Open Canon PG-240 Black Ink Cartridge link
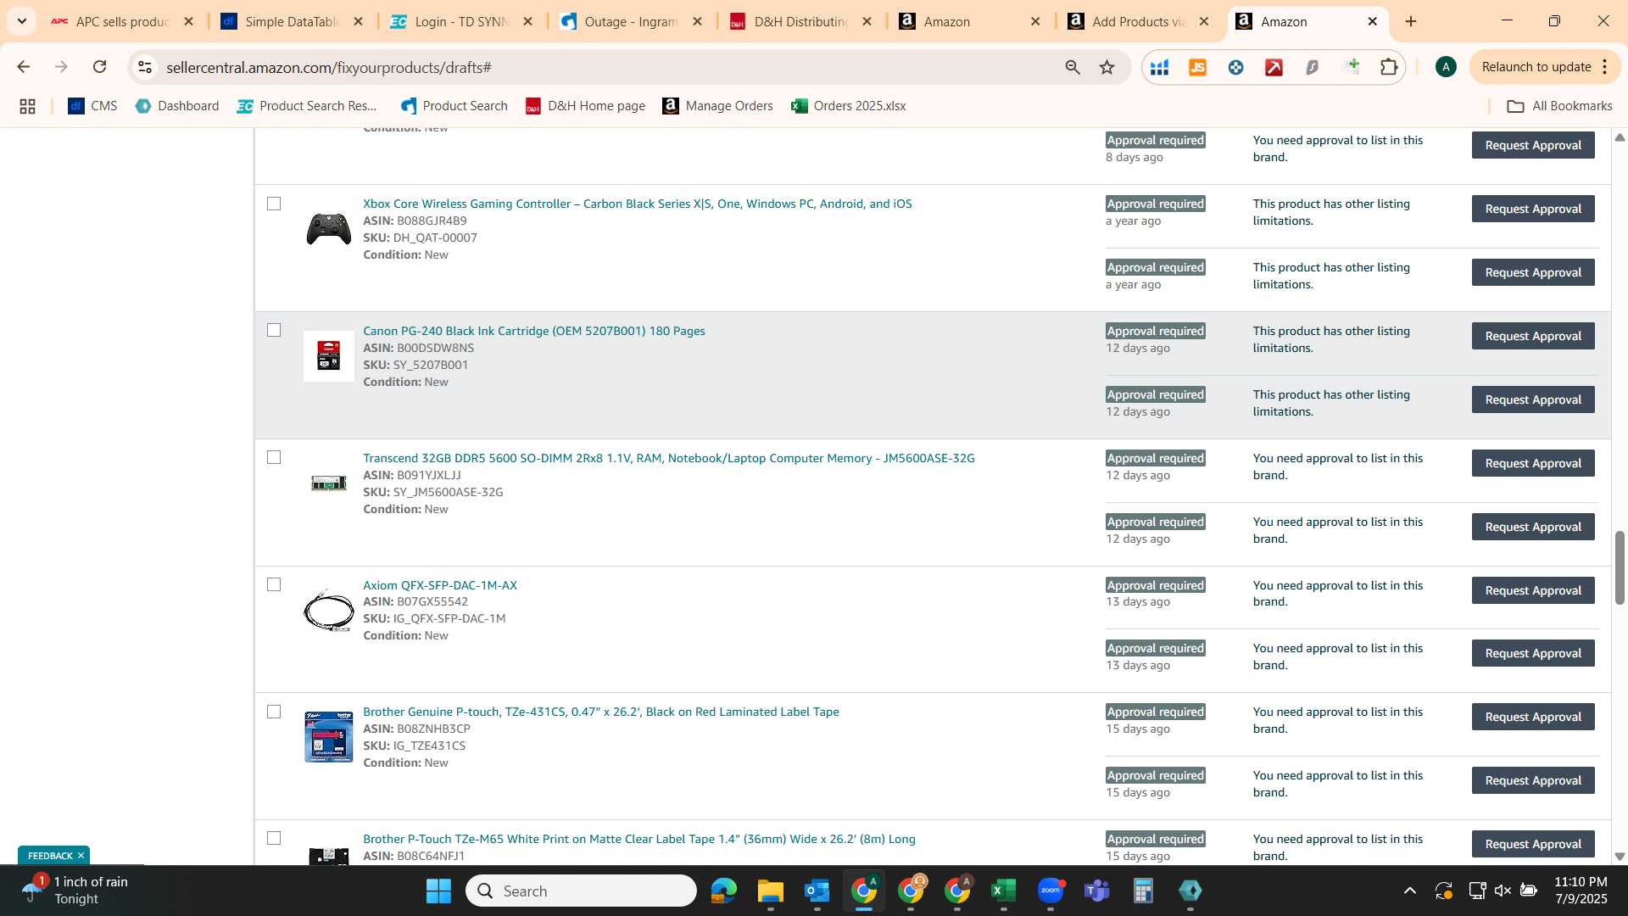Screen dimensions: 1628x916 (534, 331)
